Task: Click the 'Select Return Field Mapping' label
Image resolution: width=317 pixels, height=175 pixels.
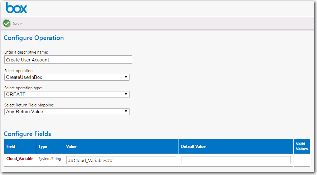Action: click(29, 105)
